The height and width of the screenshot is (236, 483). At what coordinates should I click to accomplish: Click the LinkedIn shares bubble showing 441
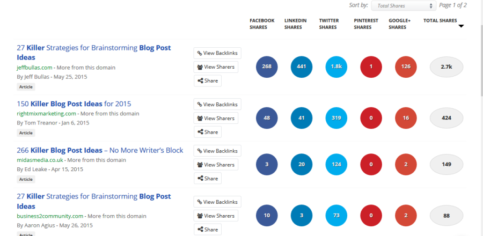[x=302, y=67]
